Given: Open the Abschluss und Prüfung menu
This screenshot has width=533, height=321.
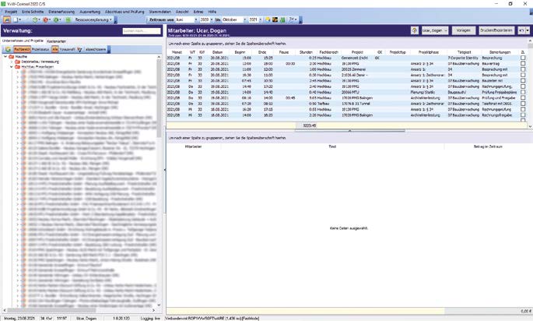Looking at the screenshot, I should click(x=124, y=12).
